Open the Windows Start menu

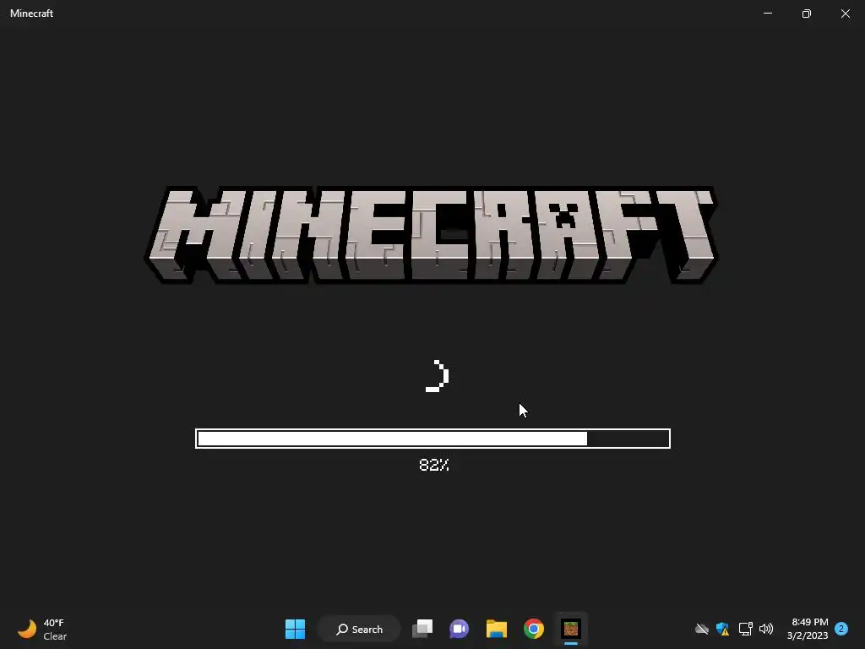(295, 629)
